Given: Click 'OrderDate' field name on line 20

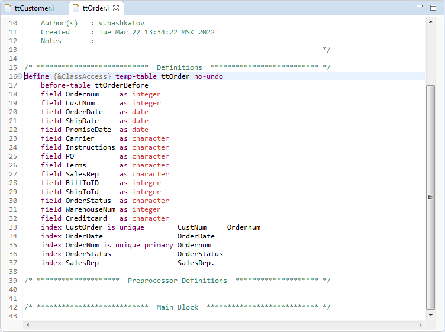Looking at the screenshot, I should pos(84,112).
